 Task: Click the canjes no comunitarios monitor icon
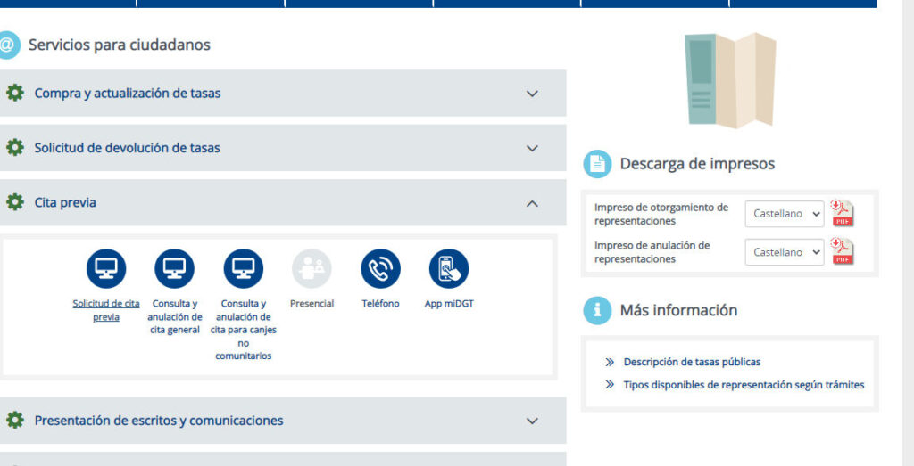[243, 268]
